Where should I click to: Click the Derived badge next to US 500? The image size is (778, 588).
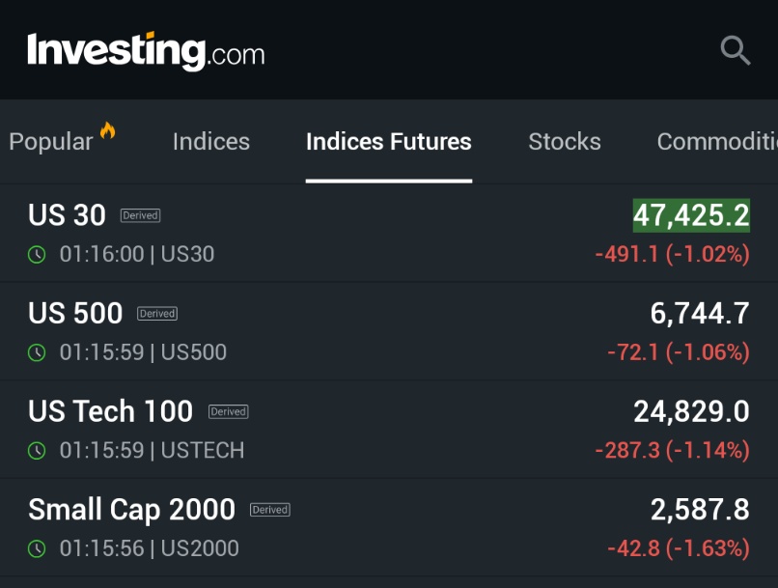coord(157,314)
